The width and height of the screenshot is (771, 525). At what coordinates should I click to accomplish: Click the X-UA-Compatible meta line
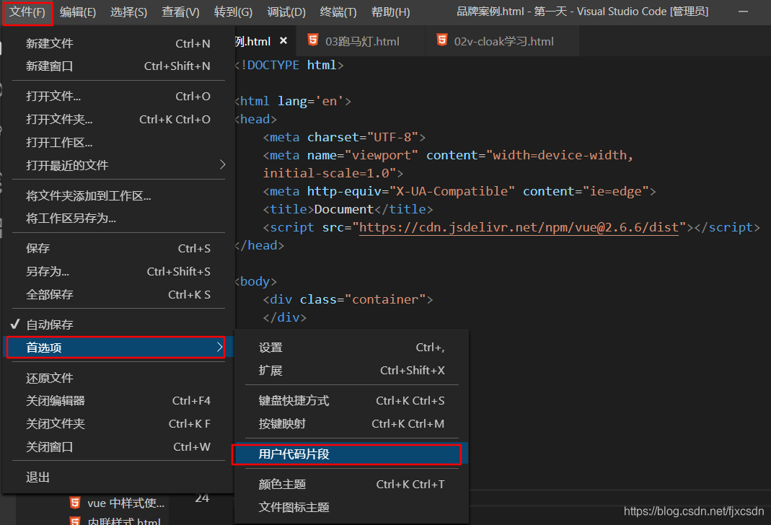459,191
